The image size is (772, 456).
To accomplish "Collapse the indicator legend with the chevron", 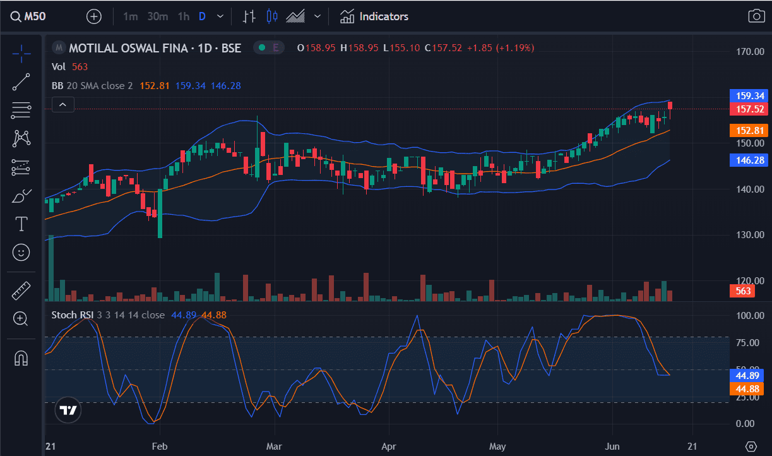I will click(63, 105).
